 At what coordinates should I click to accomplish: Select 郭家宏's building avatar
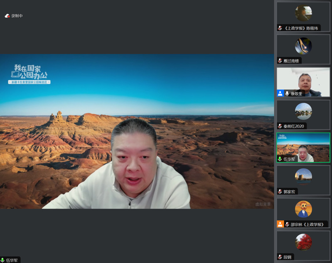[303, 177]
